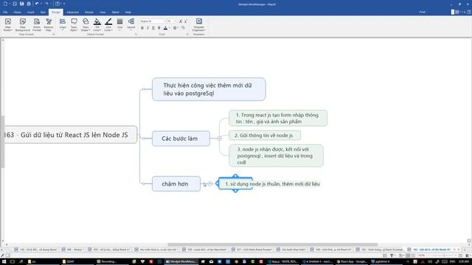Viewport: 472px width, 265px height.
Task: Click the horizontal scrollbar thumb
Action: click(x=272, y=244)
